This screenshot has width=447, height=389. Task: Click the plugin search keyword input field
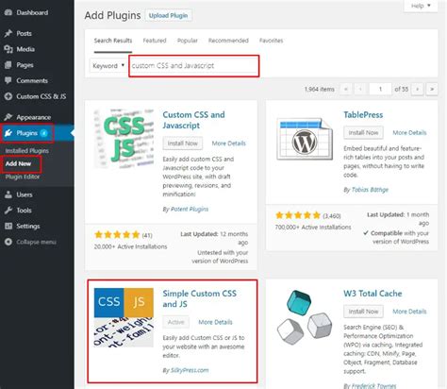(194, 65)
